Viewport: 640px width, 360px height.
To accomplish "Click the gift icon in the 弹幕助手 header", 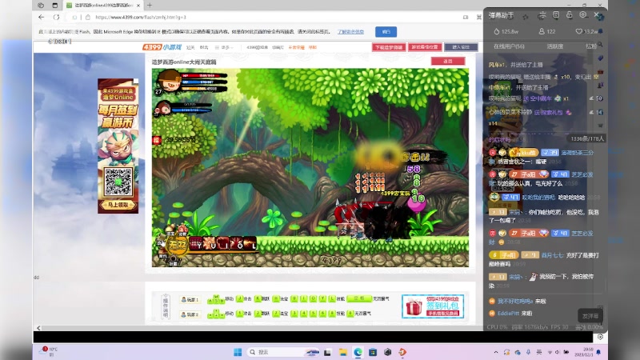I will pos(542,15).
